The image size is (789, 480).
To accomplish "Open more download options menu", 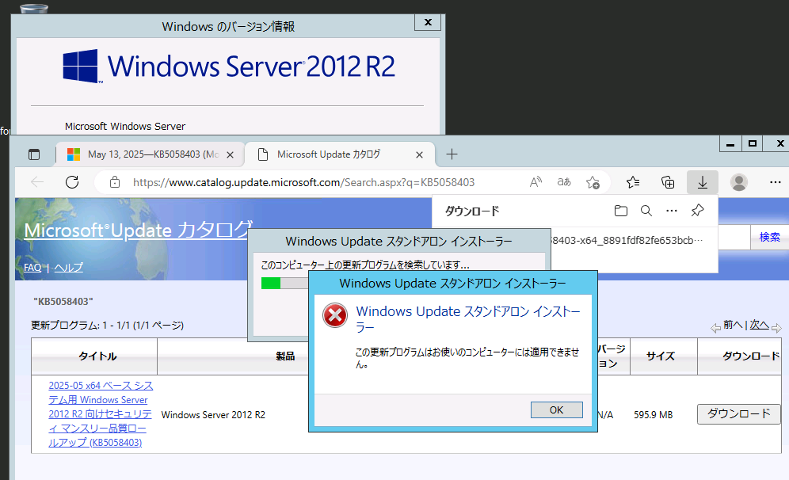I will 672,211.
